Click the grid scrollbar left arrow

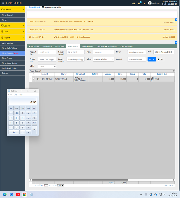pyautogui.click(x=30, y=180)
